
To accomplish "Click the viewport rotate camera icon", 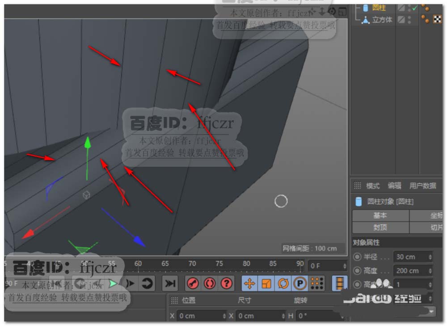I will pyautogui.click(x=332, y=12).
